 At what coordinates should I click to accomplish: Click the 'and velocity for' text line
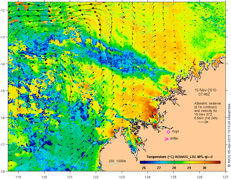tap(206, 111)
